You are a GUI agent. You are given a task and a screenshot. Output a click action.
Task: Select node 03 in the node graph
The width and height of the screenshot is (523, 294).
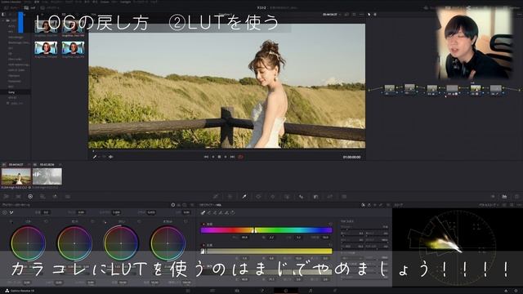[x=432, y=89]
